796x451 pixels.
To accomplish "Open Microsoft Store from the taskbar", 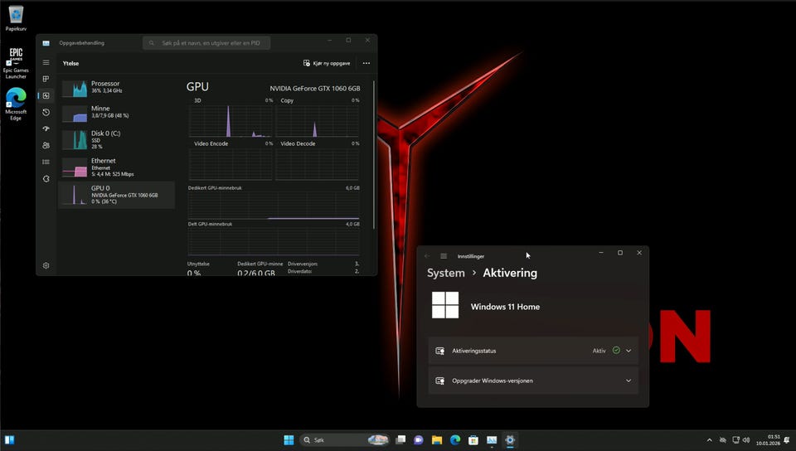I will click(x=473, y=440).
